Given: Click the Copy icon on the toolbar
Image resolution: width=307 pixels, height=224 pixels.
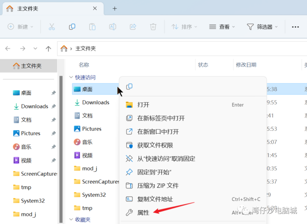Looking at the screenshot, I should tap(72, 27).
